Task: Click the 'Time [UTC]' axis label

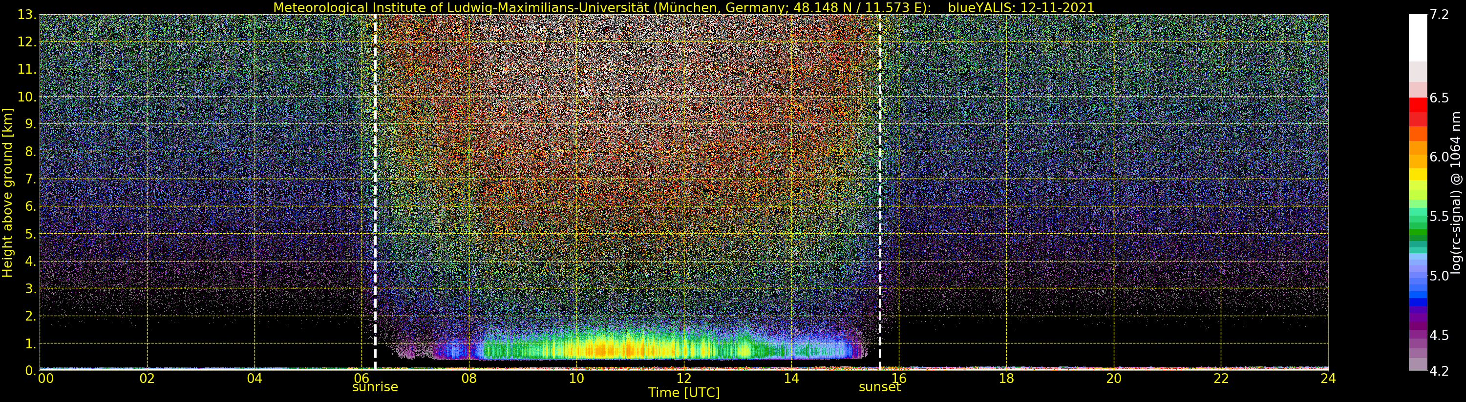Action: (684, 393)
